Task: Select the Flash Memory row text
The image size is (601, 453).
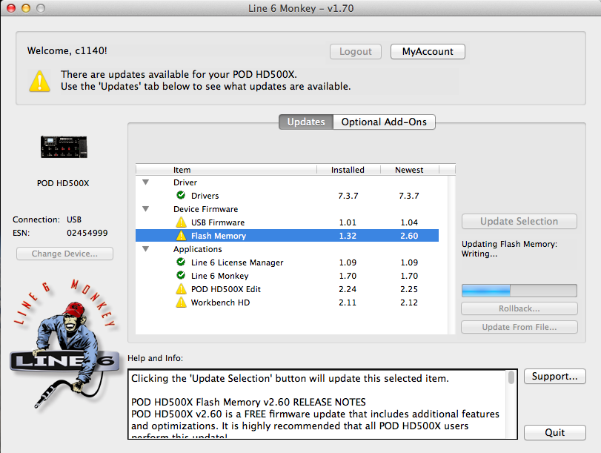Action: 219,236
